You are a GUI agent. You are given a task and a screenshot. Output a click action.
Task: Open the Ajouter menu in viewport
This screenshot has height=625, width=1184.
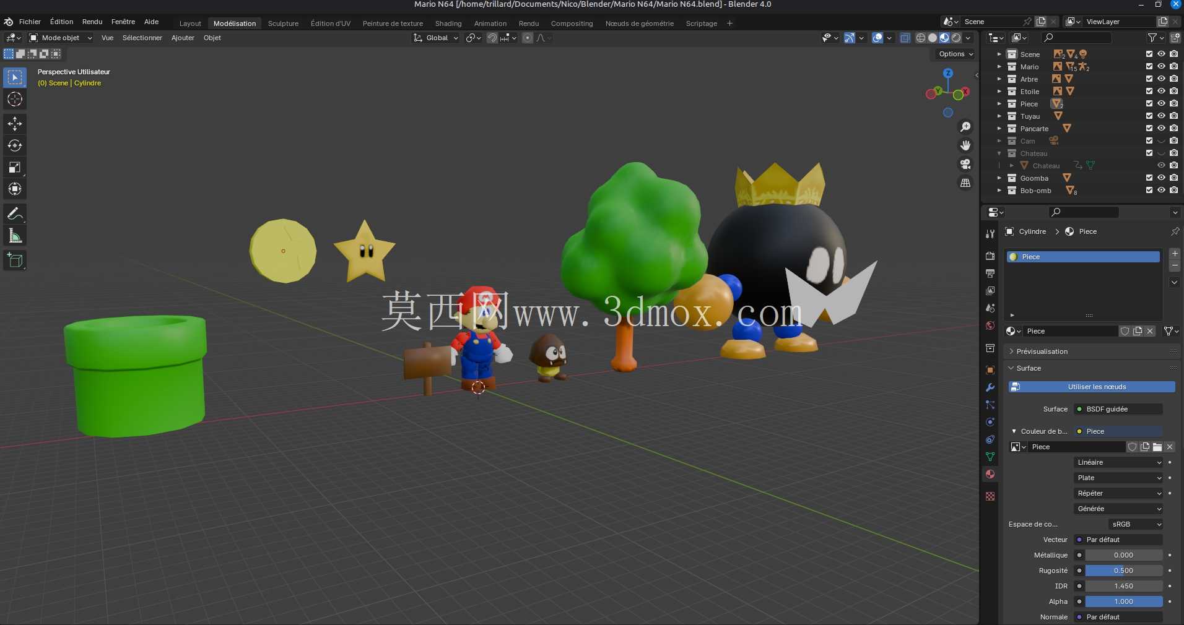(x=183, y=38)
